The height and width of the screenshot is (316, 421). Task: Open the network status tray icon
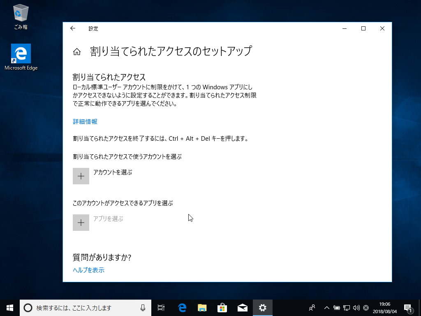pyautogui.click(x=347, y=307)
